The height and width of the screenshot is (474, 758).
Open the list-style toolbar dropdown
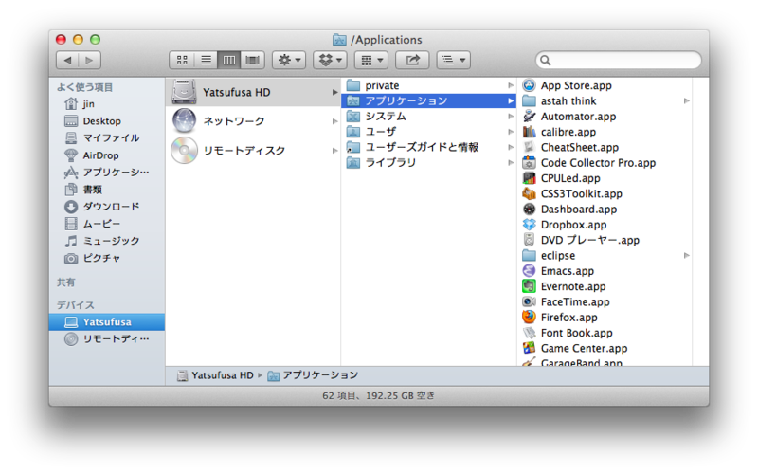(x=454, y=60)
